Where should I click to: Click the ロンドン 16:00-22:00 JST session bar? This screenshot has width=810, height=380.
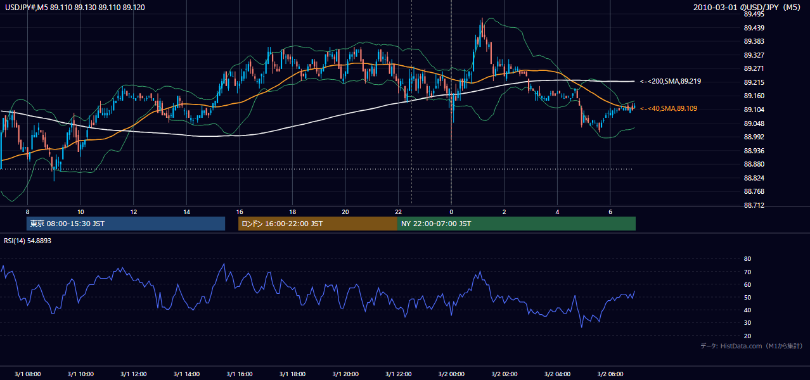point(318,224)
